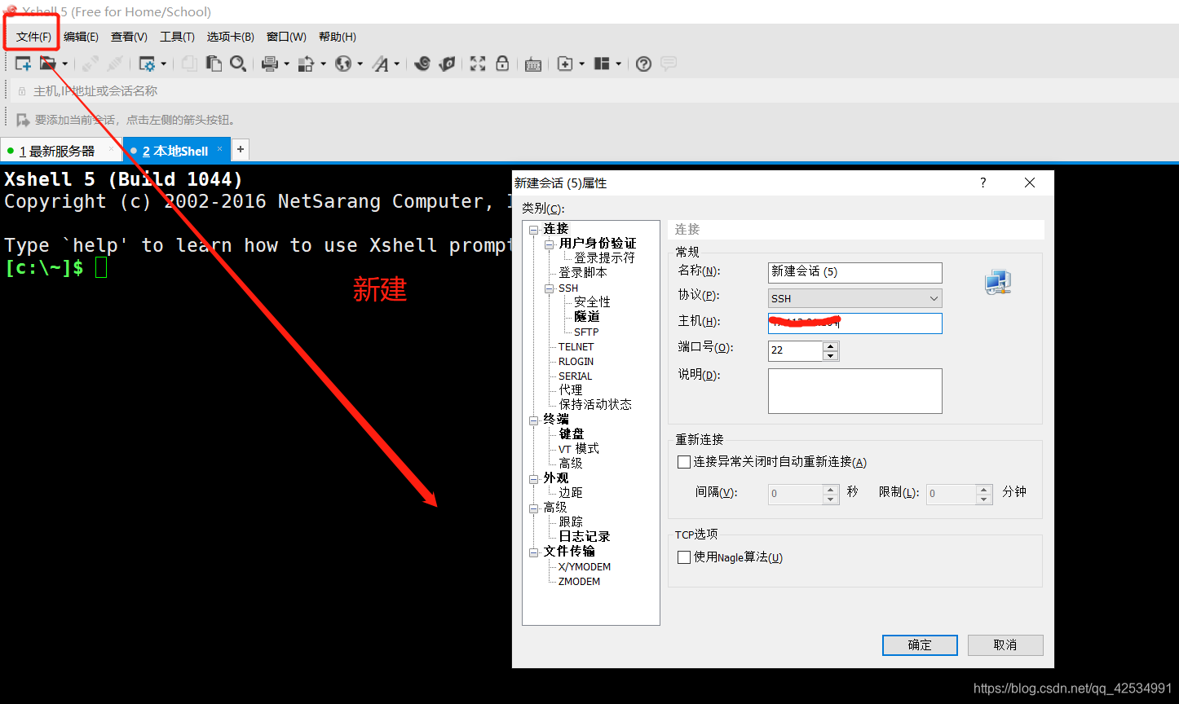This screenshot has height=704, width=1179.
Task: Click the Find magnifier toolbar icon
Action: click(x=238, y=64)
